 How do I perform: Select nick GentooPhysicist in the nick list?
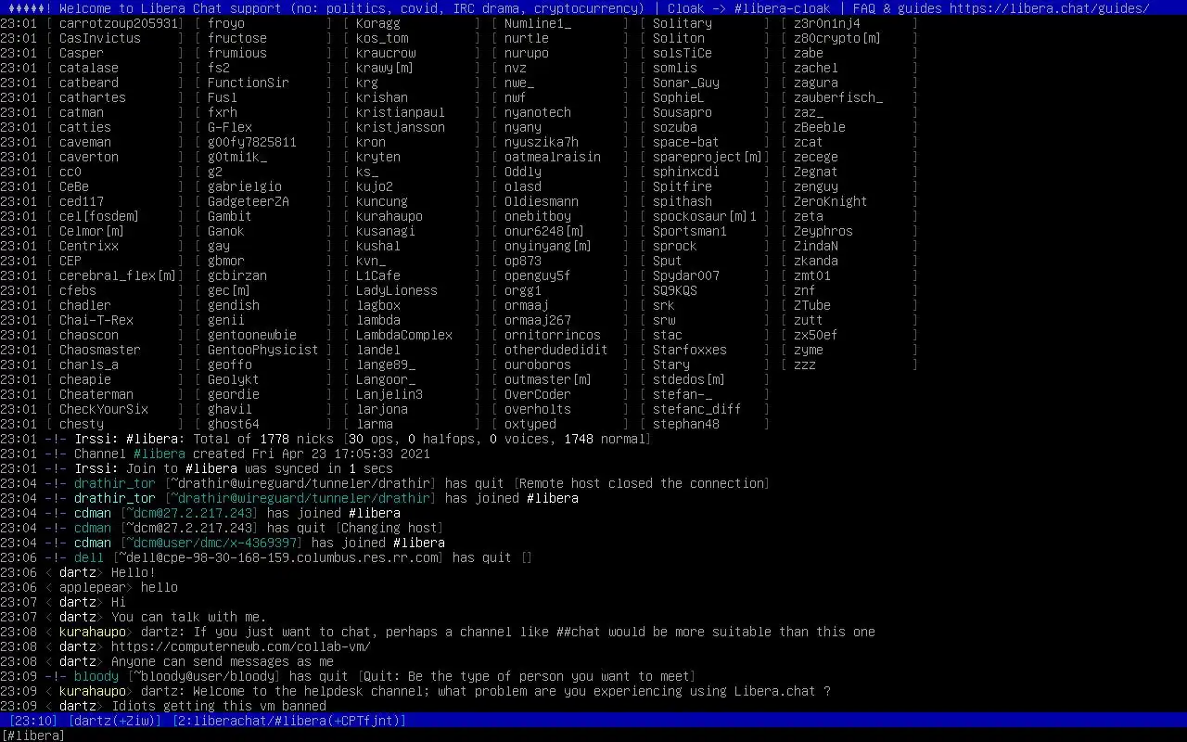(x=263, y=350)
